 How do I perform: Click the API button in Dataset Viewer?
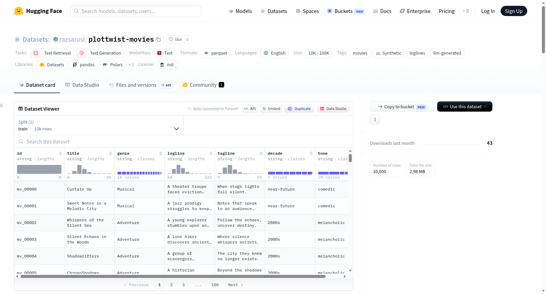coord(250,109)
